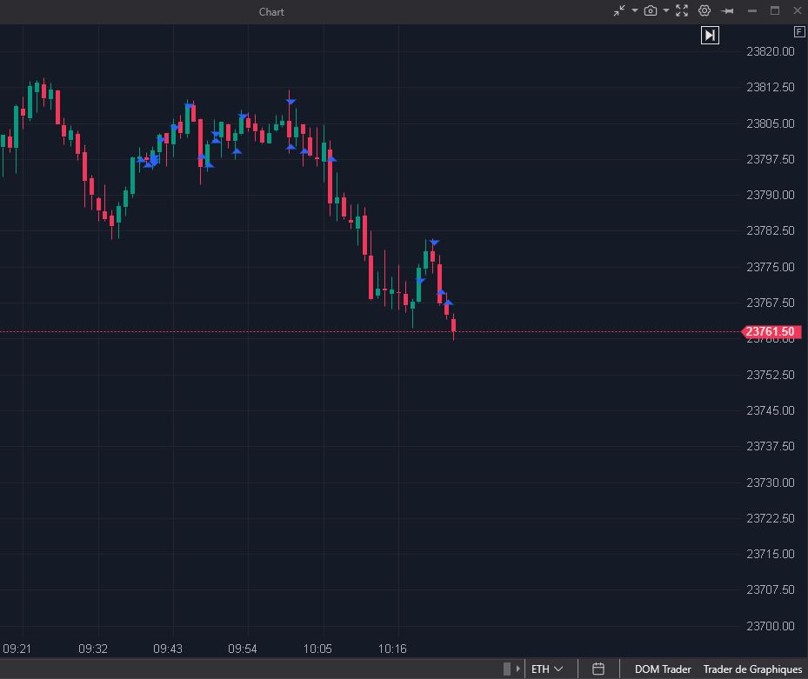Open the ETH session dropdown
The image size is (808, 679).
click(x=547, y=669)
